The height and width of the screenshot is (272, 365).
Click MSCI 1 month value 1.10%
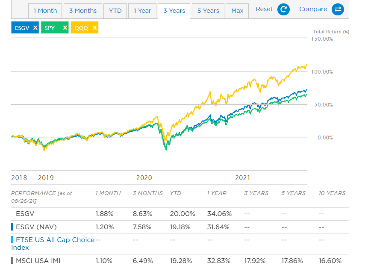104,260
